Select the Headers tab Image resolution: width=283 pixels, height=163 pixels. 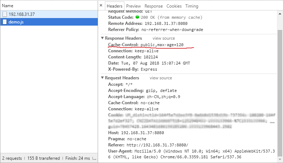[x=114, y=6]
